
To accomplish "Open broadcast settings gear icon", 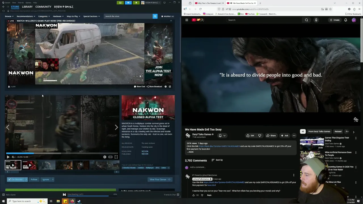I will tap(166, 86).
